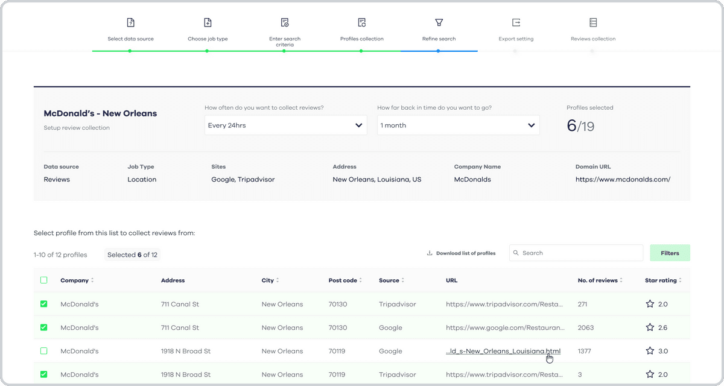Open the underlined New Orleans Louisiana html URL link
Viewport: 724px width, 386px height.
click(x=503, y=350)
